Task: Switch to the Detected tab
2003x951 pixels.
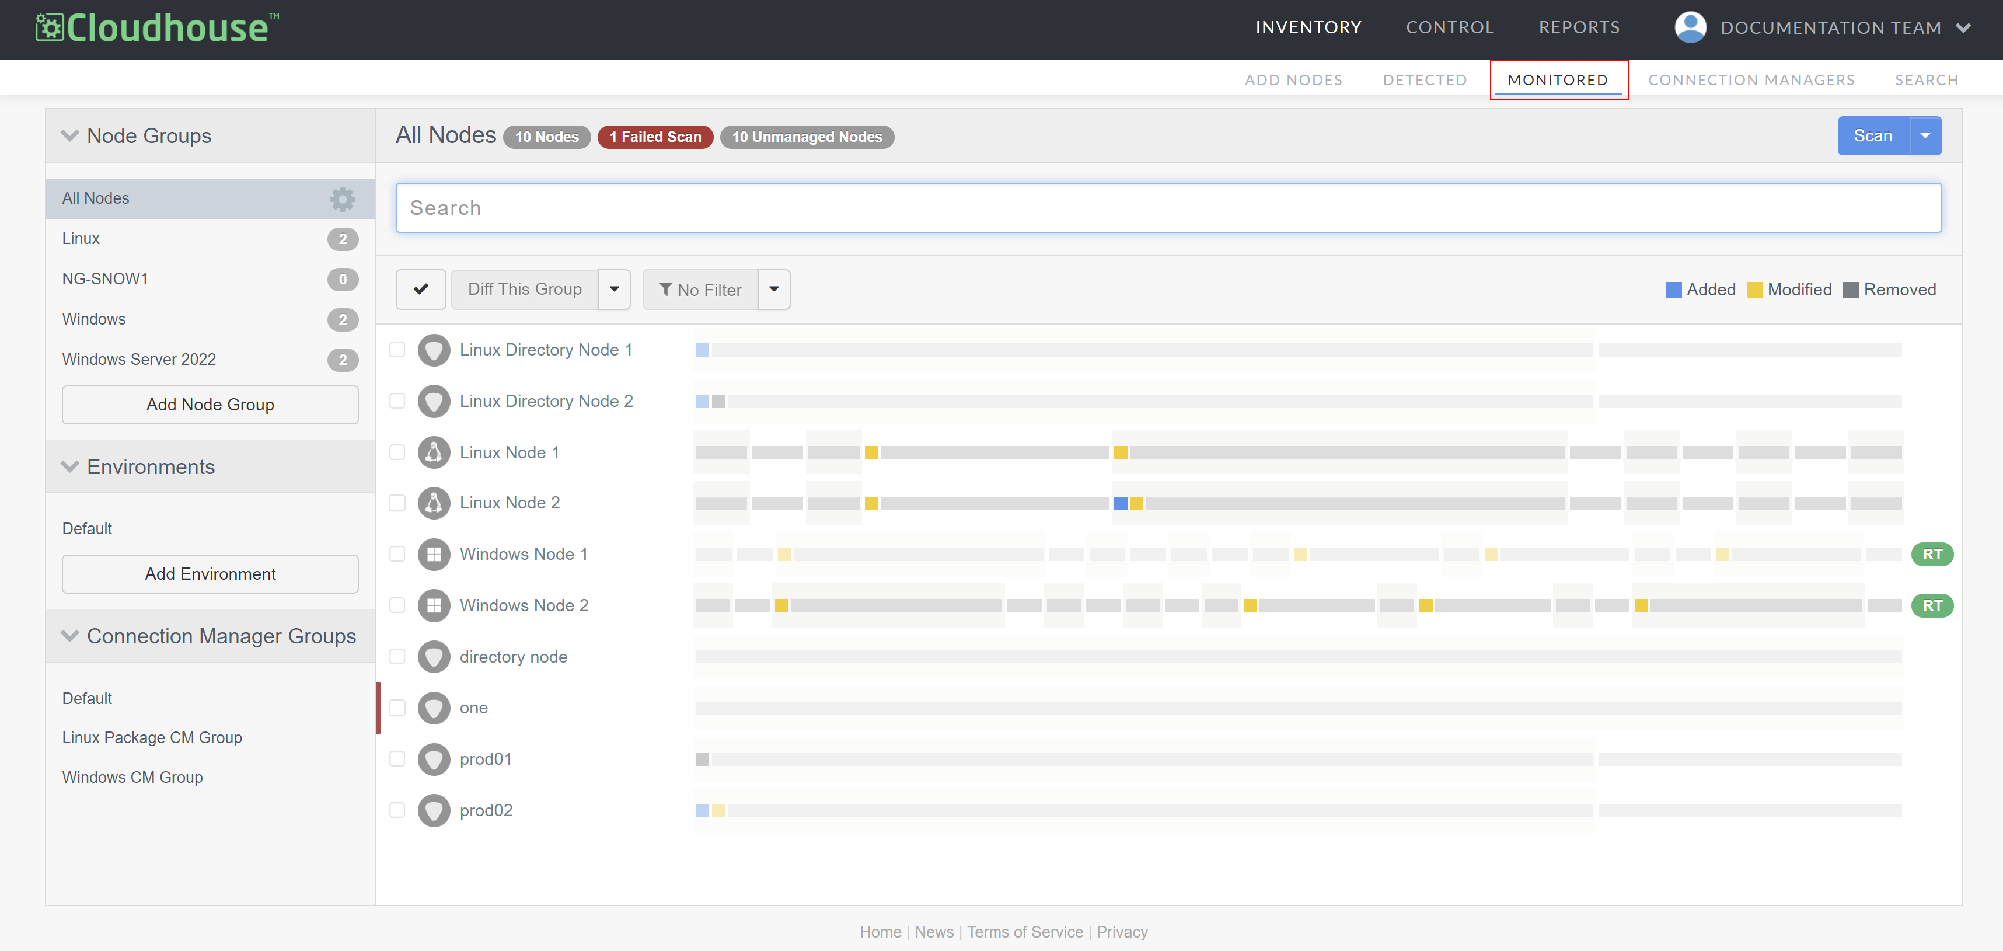Action: (x=1425, y=80)
